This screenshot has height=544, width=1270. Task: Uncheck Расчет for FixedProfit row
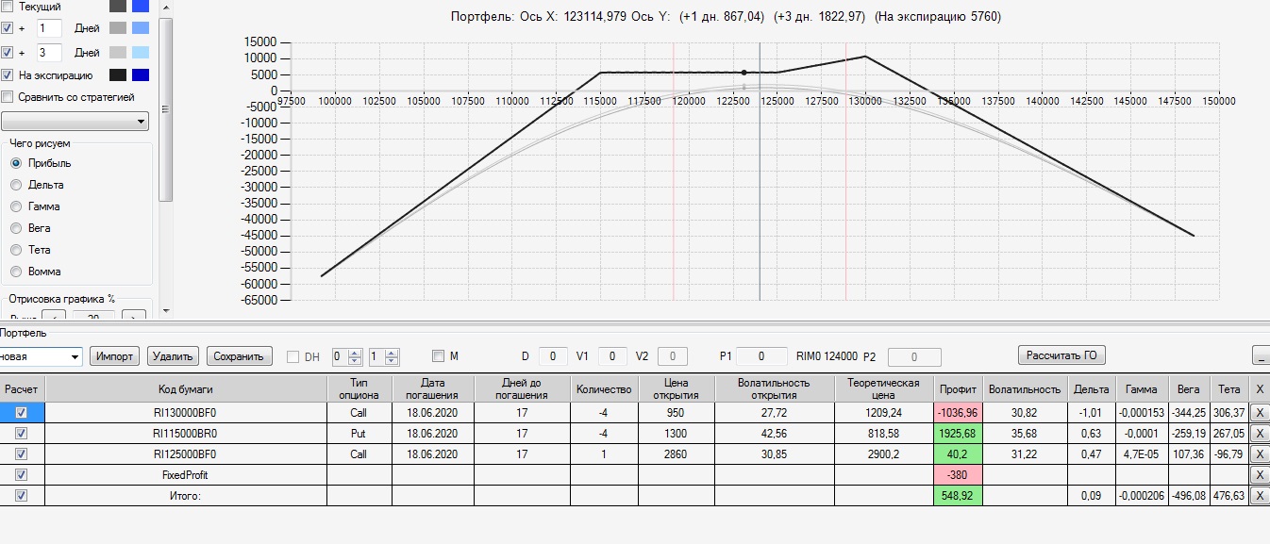click(22, 474)
